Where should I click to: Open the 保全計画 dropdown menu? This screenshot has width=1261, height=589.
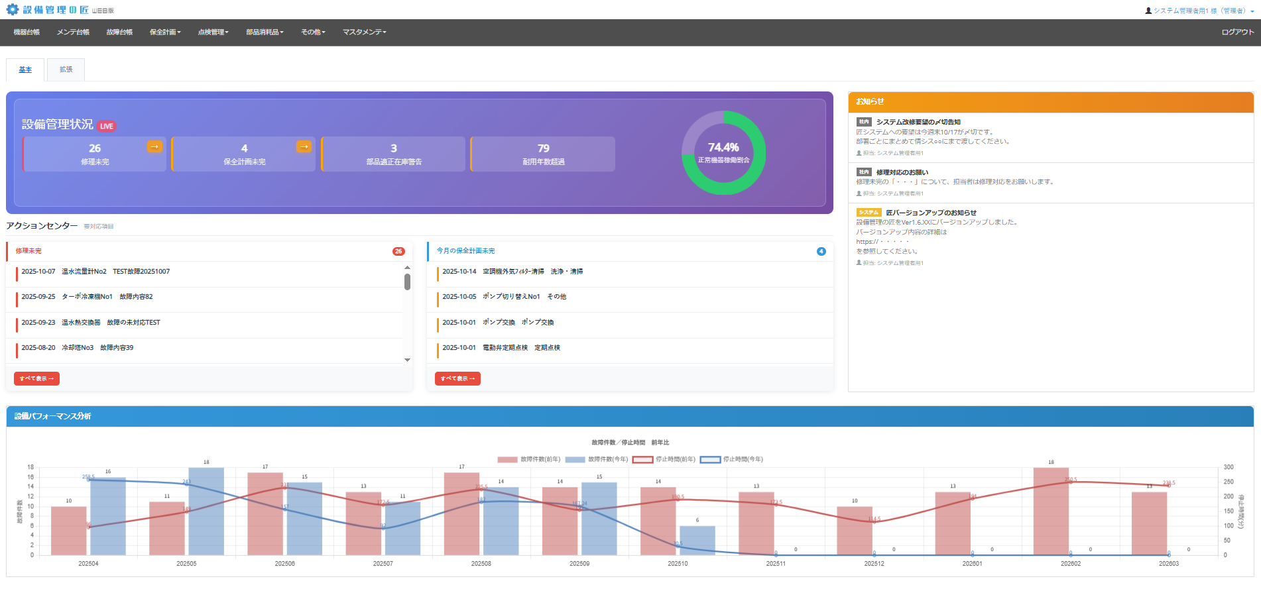(165, 32)
